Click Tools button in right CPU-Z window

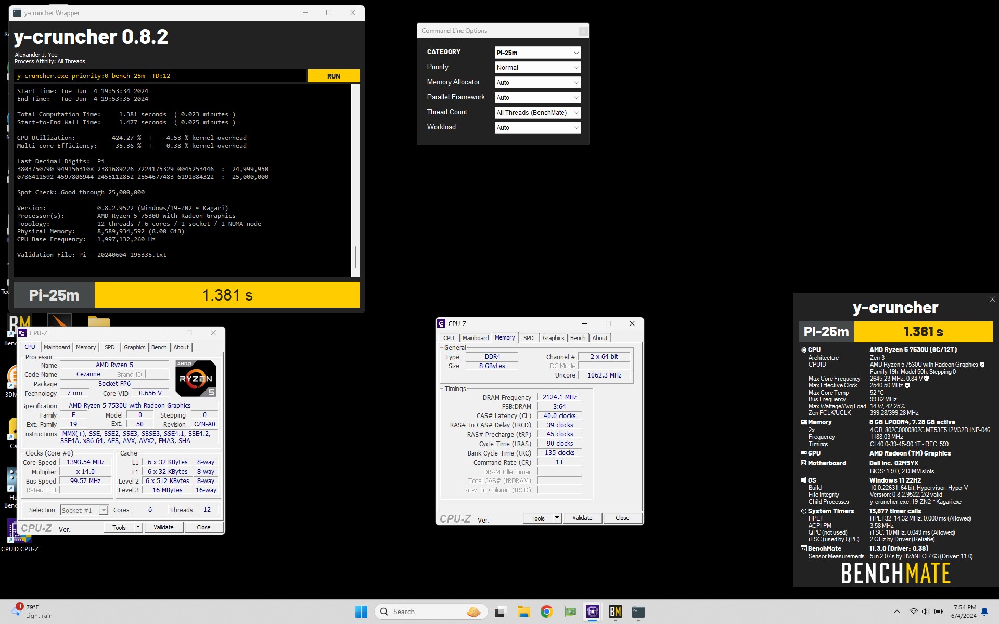click(538, 518)
